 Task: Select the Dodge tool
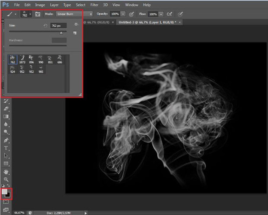pos(6,132)
